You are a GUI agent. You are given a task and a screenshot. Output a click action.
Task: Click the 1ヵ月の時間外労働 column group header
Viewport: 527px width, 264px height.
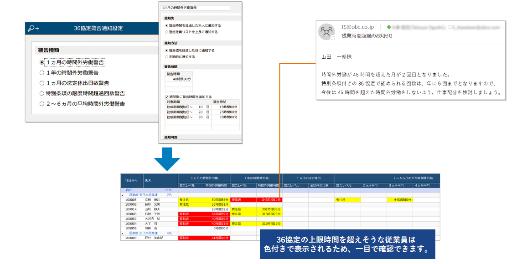[x=204, y=178]
